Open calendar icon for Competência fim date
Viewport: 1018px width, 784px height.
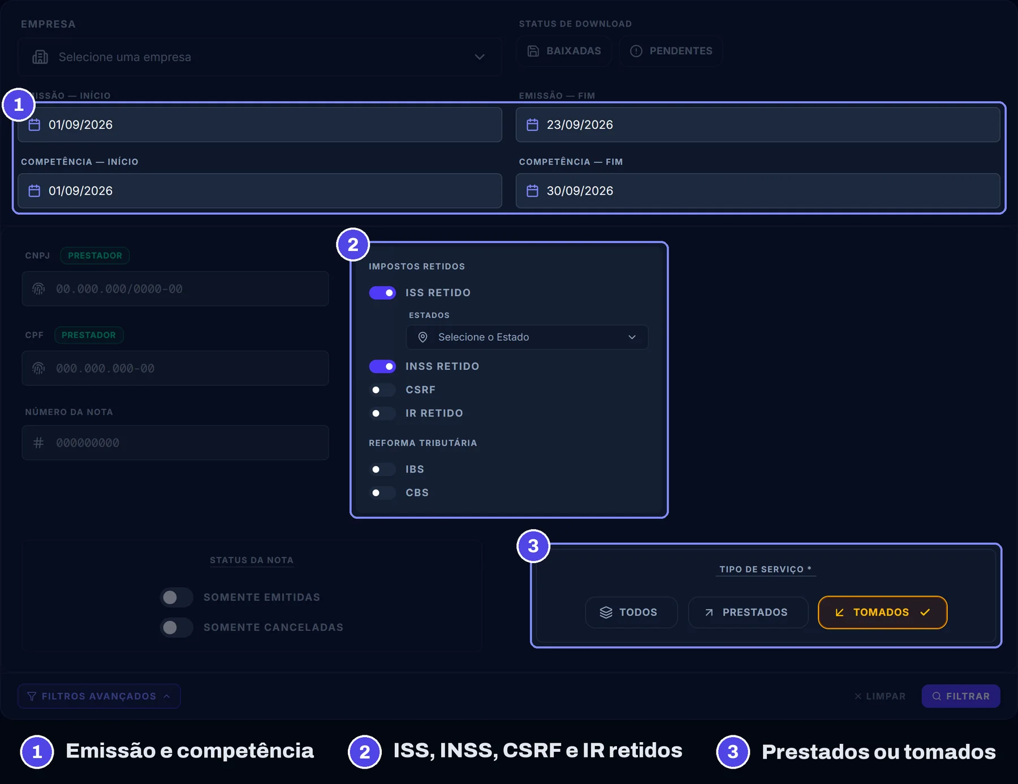pos(532,190)
